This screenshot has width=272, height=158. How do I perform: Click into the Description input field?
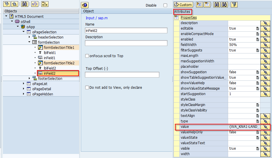[x=126, y=43]
